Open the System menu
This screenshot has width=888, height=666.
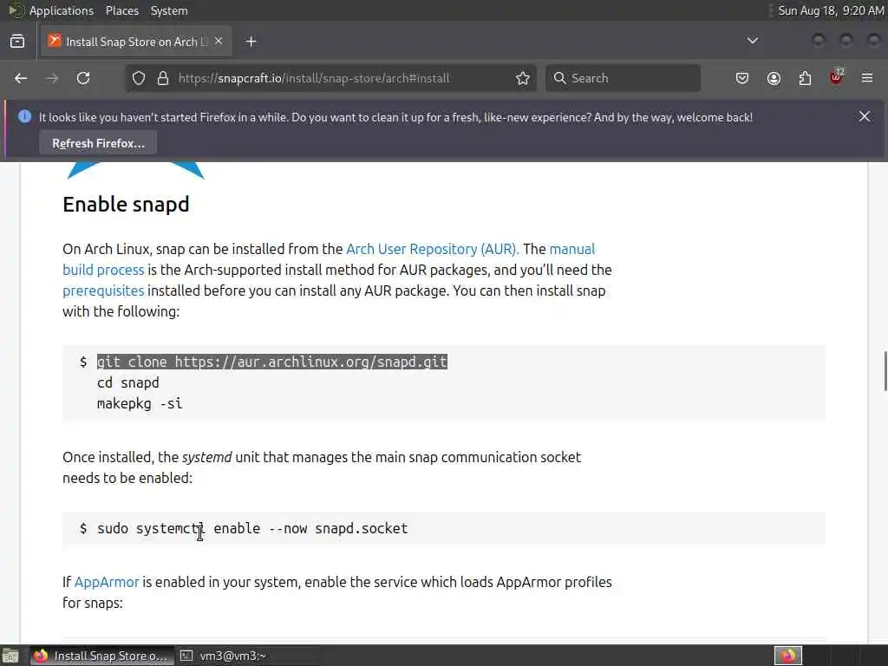coord(169,10)
